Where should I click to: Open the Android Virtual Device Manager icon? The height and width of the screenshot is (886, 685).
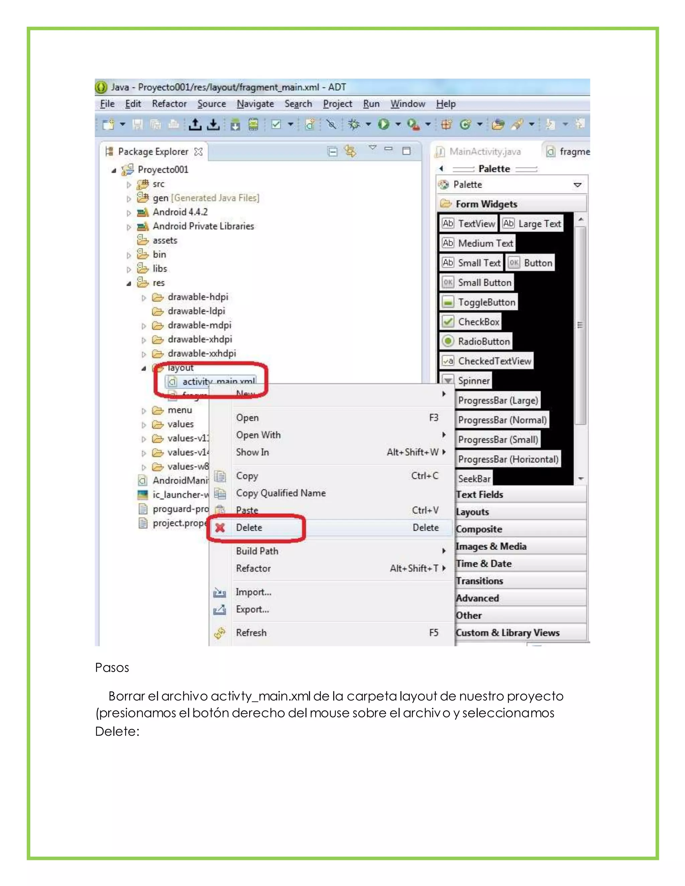tap(253, 124)
